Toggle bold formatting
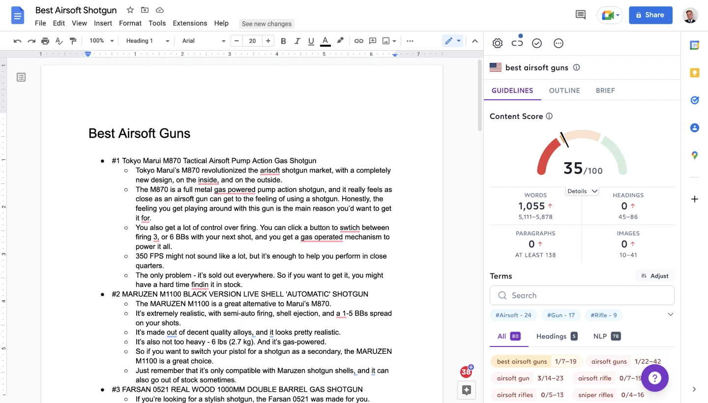Screen dimensions: 708x403 coord(283,41)
